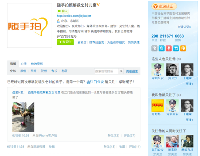Click 申请认证 link in the sidebar
The image size is (200, 156).
pyautogui.click(x=184, y=27)
